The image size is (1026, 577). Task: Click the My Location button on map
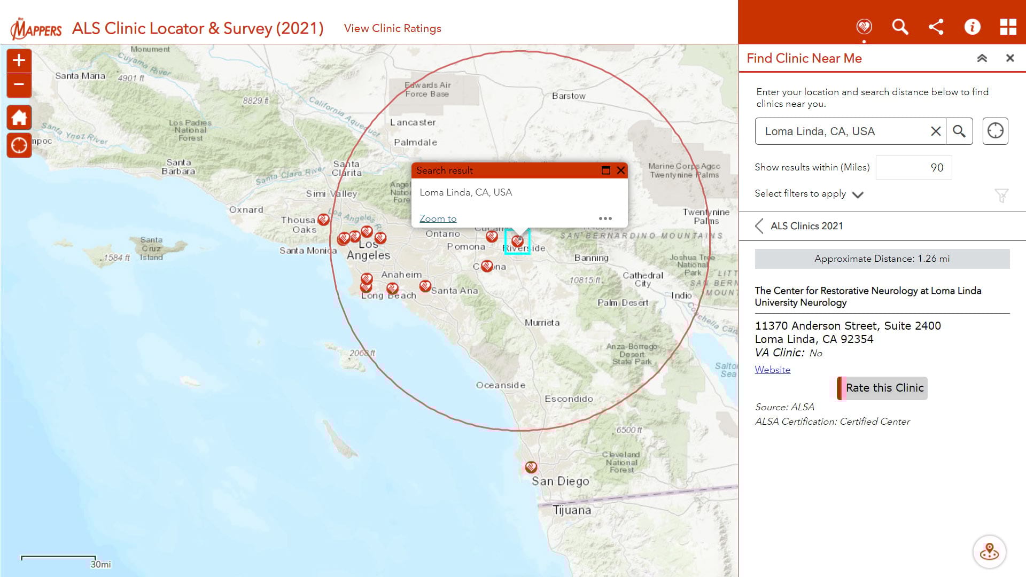click(19, 145)
